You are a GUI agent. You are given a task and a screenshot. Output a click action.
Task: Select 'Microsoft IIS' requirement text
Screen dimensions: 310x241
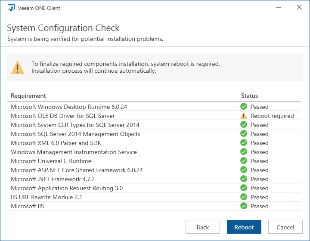[x=28, y=206]
